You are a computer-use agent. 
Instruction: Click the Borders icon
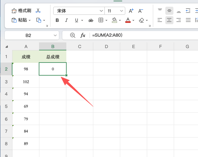101,20
